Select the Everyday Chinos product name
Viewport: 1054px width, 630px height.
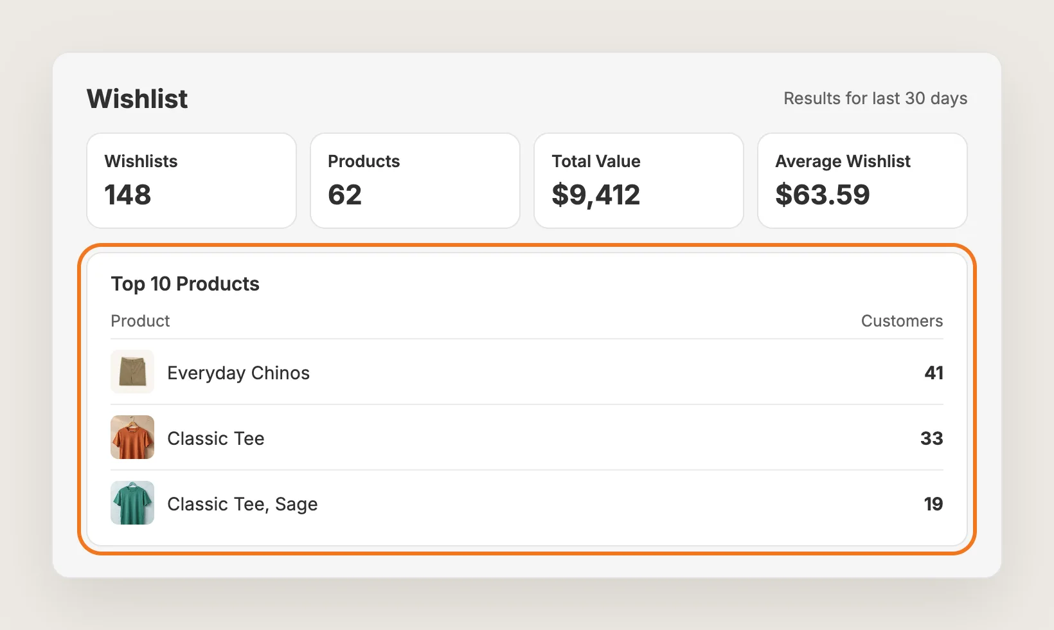(238, 373)
